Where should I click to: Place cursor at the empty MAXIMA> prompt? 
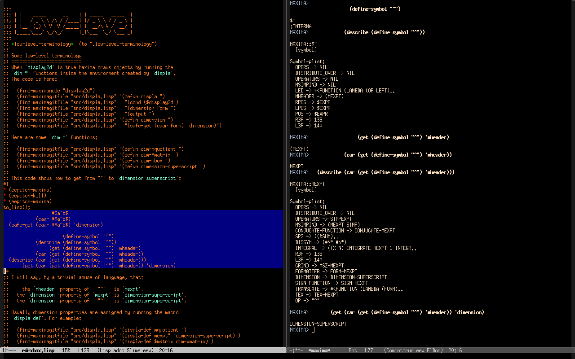click(x=313, y=330)
